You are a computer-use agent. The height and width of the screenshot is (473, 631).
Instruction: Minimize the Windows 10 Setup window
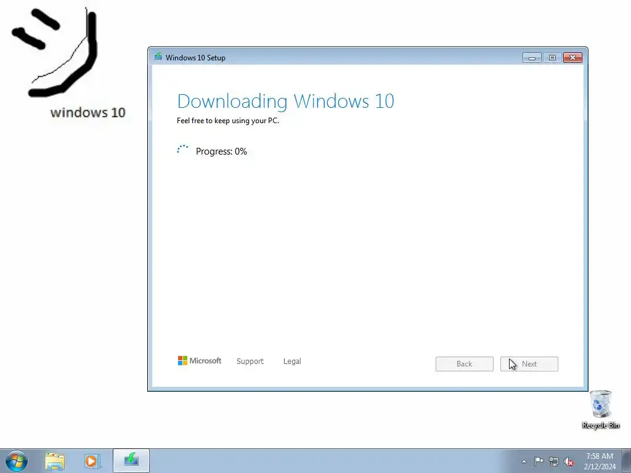(532, 58)
